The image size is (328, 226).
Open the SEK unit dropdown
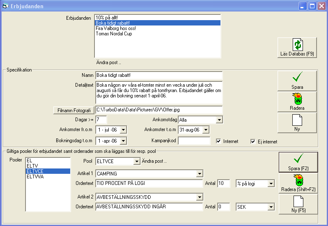271,207
